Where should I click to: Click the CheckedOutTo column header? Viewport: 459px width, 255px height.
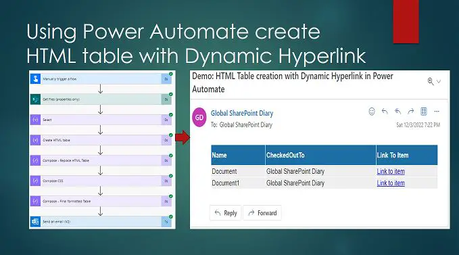(x=320, y=155)
